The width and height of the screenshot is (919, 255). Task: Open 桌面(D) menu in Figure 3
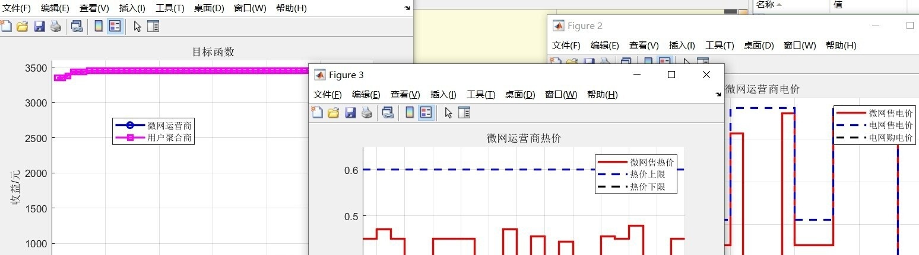pyautogui.click(x=520, y=95)
